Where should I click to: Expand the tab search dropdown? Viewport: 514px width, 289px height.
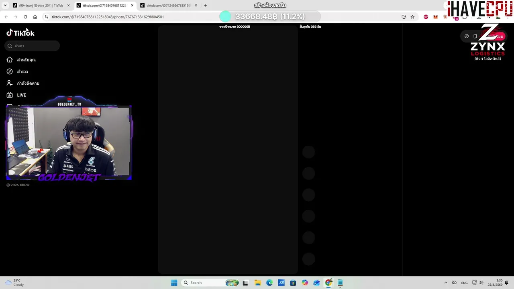tap(5, 6)
